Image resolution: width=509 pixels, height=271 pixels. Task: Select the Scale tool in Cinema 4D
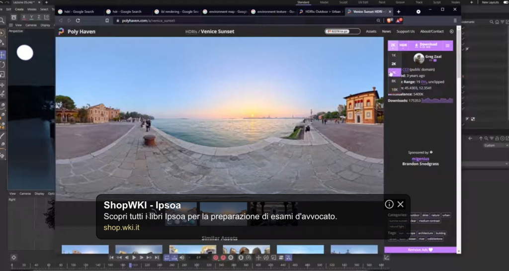(2, 74)
